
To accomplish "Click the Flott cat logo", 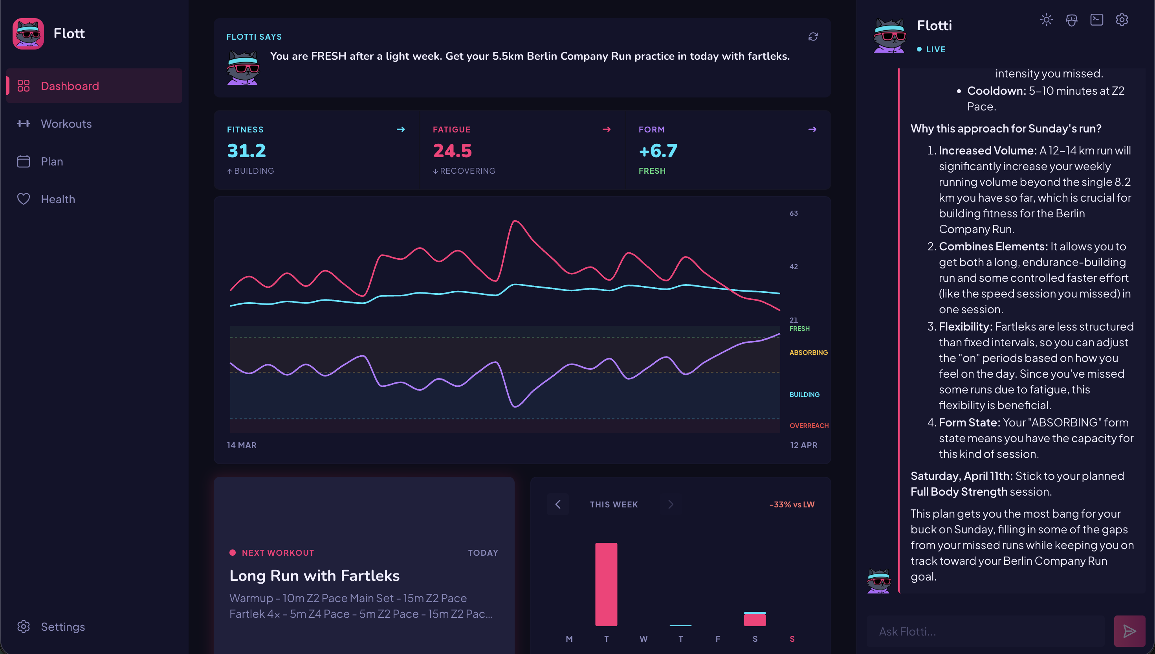I will (28, 34).
